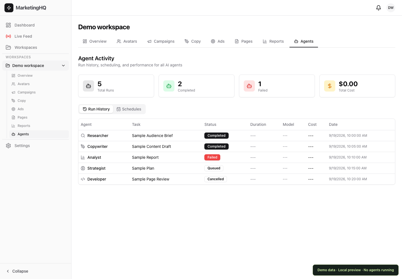Open Reports in the sidebar tree
Image resolution: width=402 pixels, height=279 pixels.
pos(39,126)
